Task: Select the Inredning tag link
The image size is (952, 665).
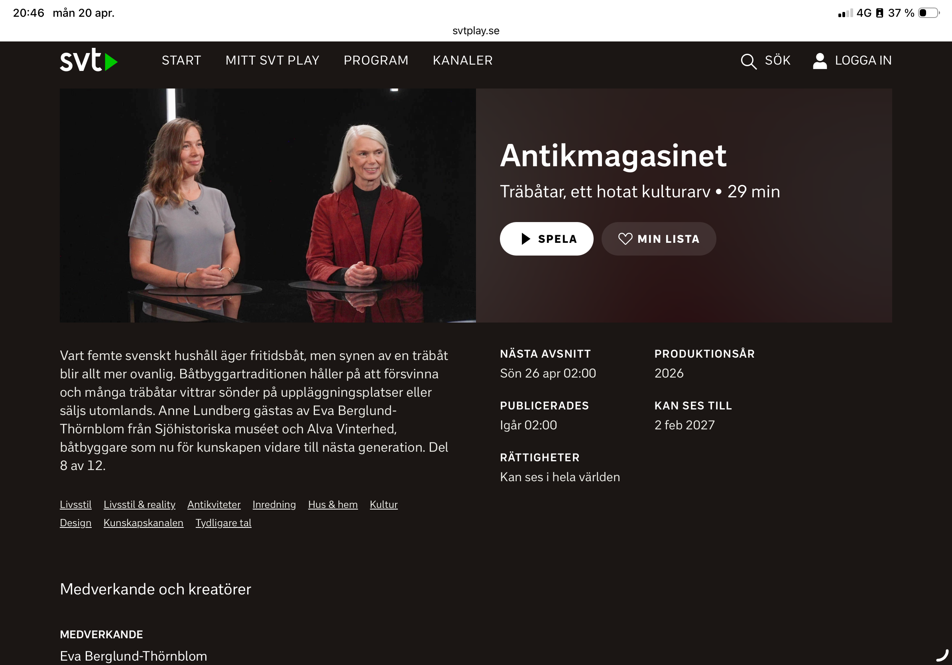Action: click(274, 505)
